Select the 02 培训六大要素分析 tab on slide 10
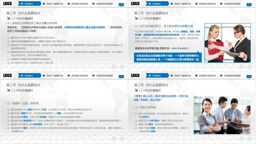256x144 pixels. (x=53, y=3)
